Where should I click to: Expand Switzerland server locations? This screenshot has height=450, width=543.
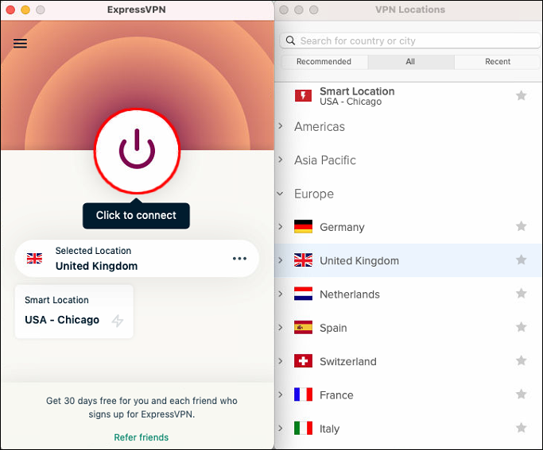point(281,361)
